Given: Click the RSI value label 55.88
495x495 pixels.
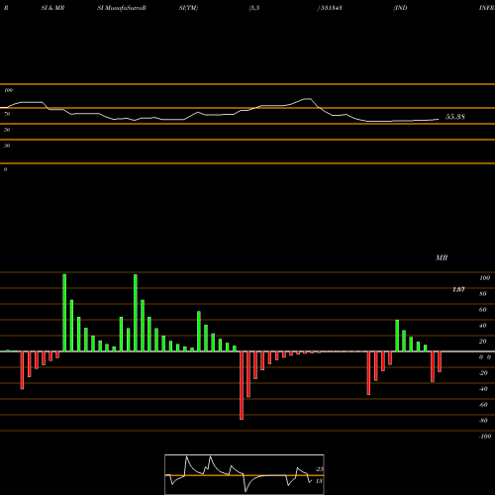Looking at the screenshot, I should (455, 117).
